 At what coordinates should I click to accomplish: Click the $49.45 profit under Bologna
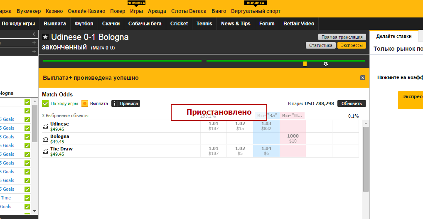pyautogui.click(x=57, y=142)
